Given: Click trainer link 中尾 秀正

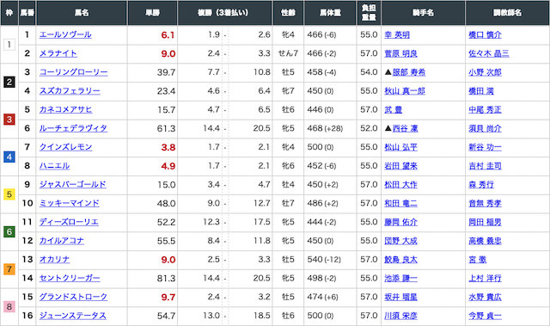Looking at the screenshot, I should [x=485, y=110].
